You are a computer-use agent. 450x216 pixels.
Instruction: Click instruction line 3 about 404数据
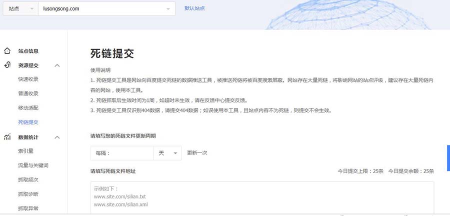point(211,110)
